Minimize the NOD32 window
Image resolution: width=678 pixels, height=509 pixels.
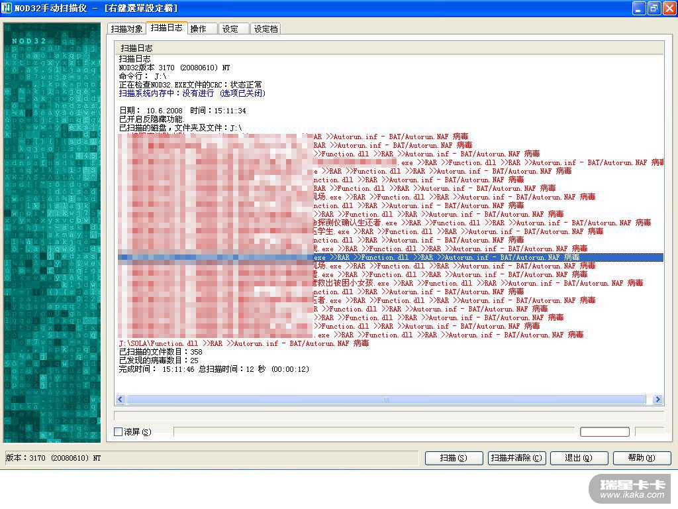[x=639, y=8]
